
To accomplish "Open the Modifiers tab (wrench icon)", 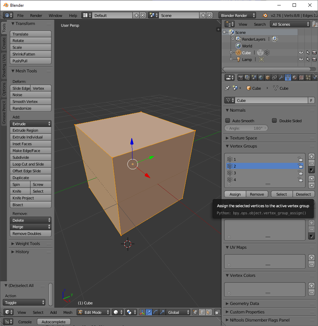I will [281, 78].
